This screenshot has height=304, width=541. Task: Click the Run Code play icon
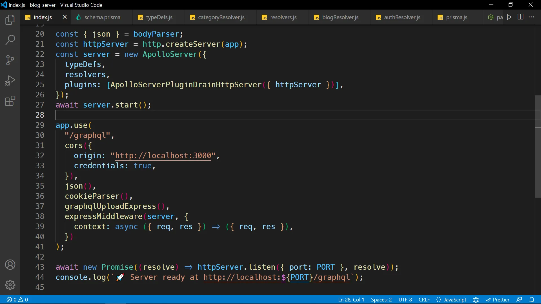(509, 17)
